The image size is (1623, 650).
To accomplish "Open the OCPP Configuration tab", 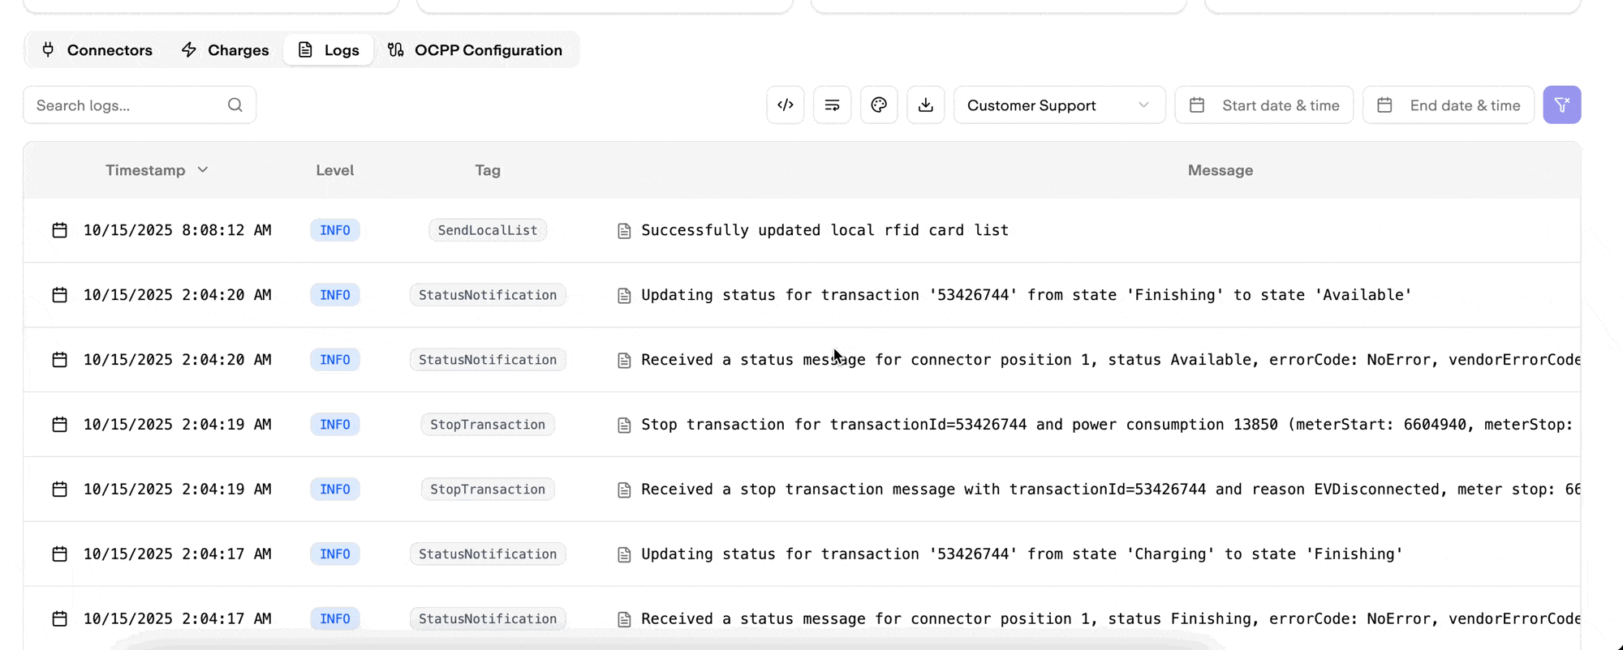I will click(x=475, y=50).
